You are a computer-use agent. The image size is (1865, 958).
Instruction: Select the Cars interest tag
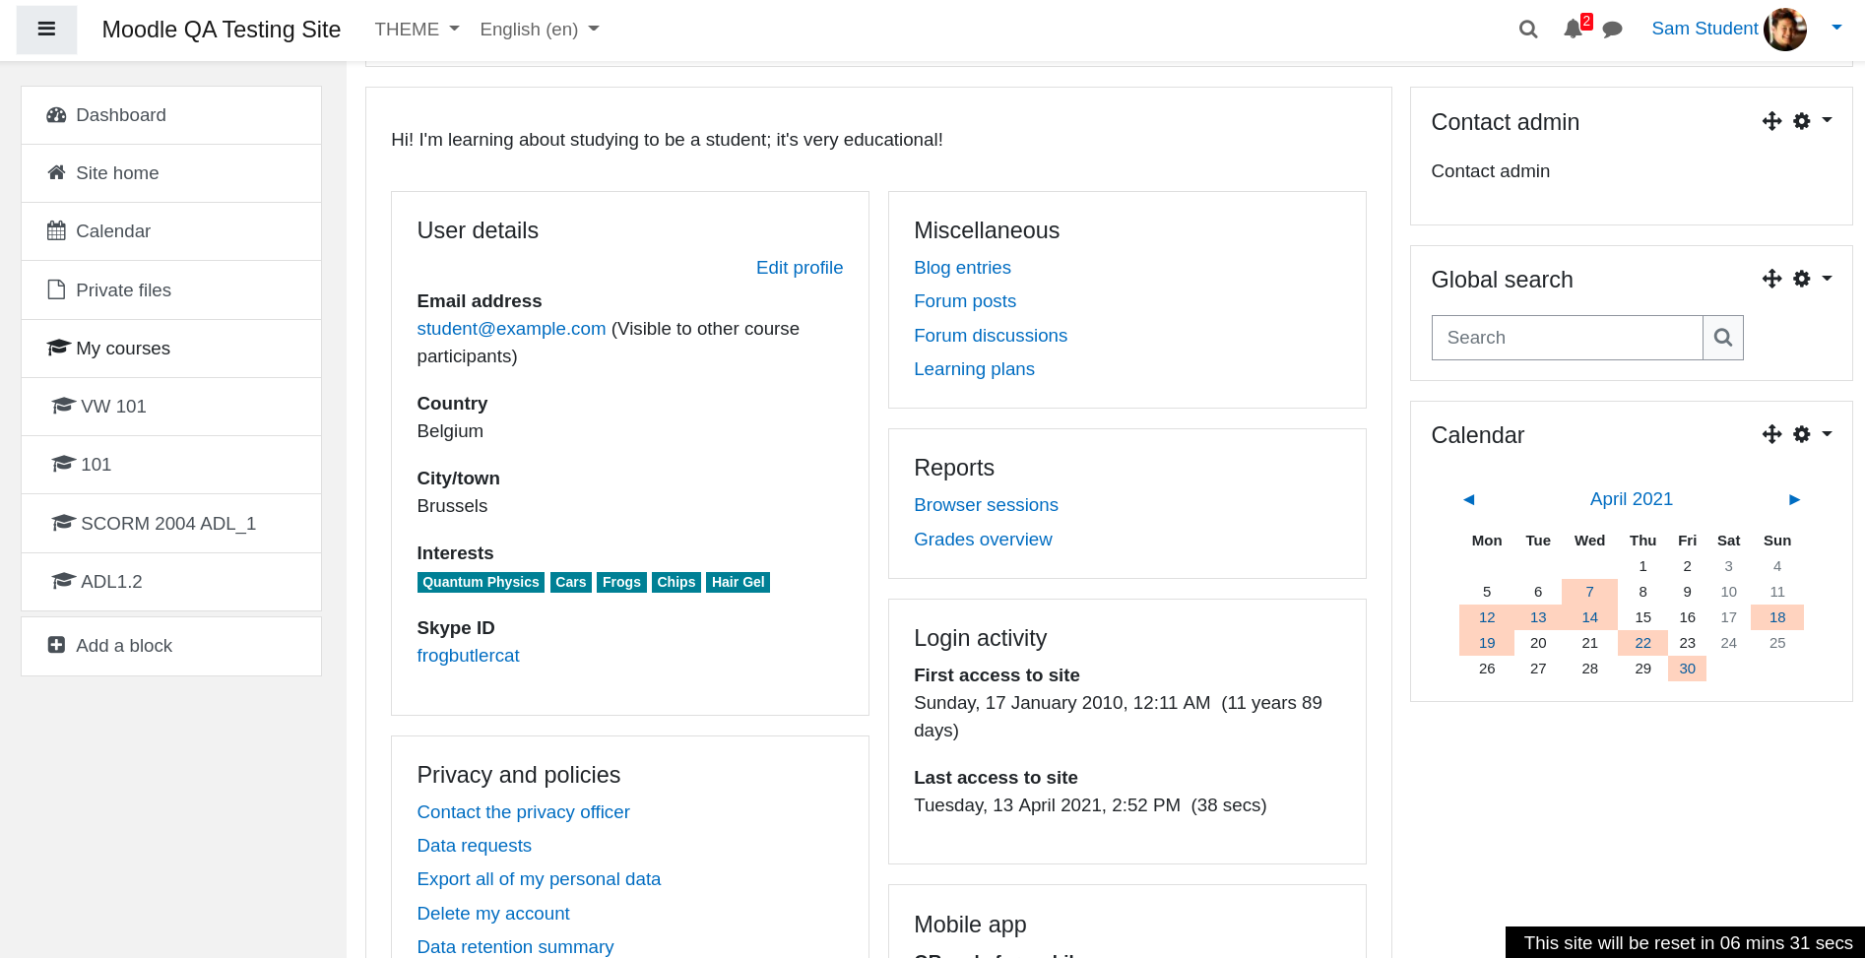click(570, 582)
